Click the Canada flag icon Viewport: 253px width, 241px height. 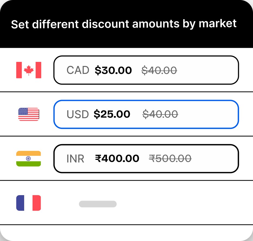coord(29,70)
